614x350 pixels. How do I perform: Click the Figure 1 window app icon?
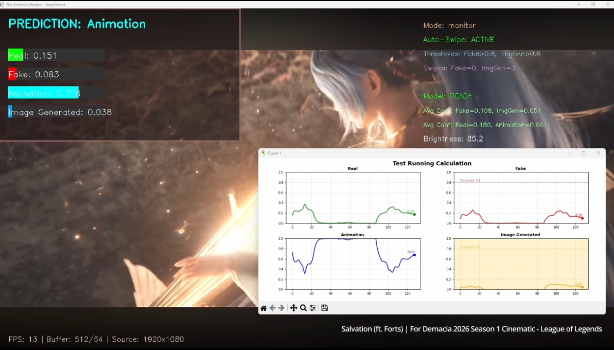pyautogui.click(x=263, y=153)
